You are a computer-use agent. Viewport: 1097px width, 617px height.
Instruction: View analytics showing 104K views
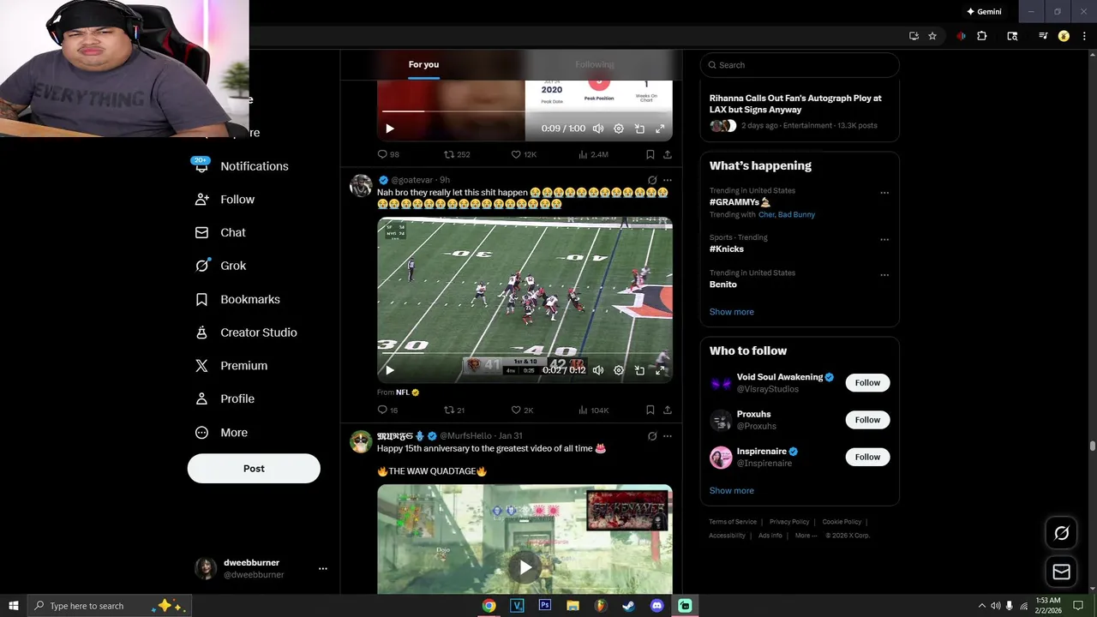pyautogui.click(x=593, y=410)
